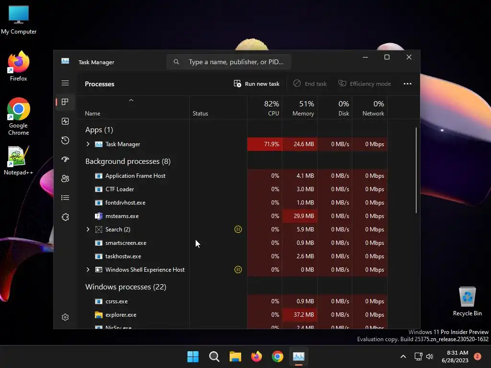The image size is (491, 368).
Task: Open the Users sidebar icon
Action: click(65, 178)
